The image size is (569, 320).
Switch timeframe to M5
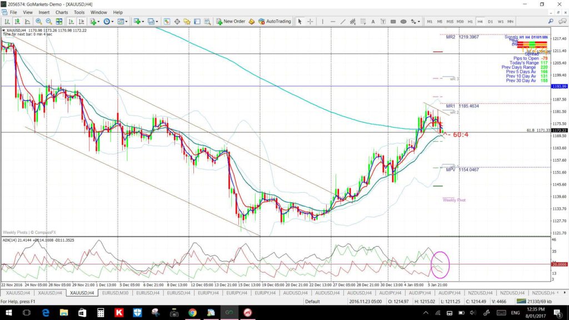(x=440, y=22)
